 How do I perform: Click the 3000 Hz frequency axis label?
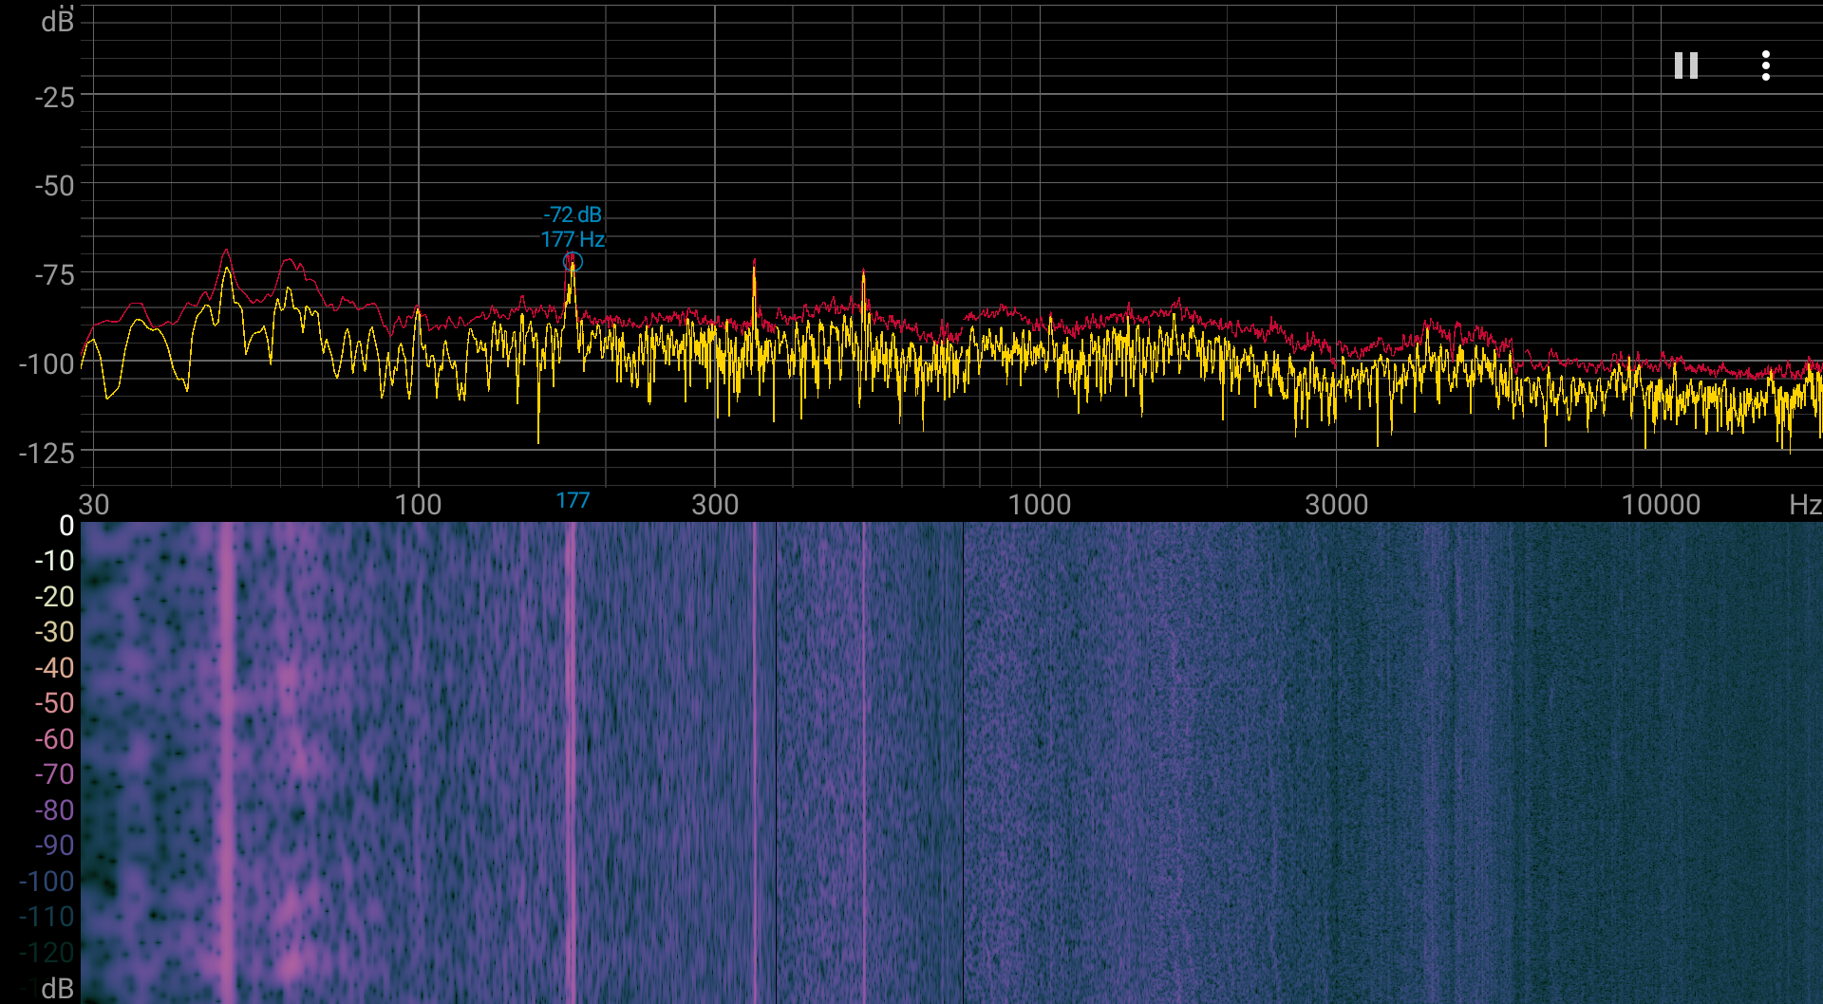tap(1337, 504)
